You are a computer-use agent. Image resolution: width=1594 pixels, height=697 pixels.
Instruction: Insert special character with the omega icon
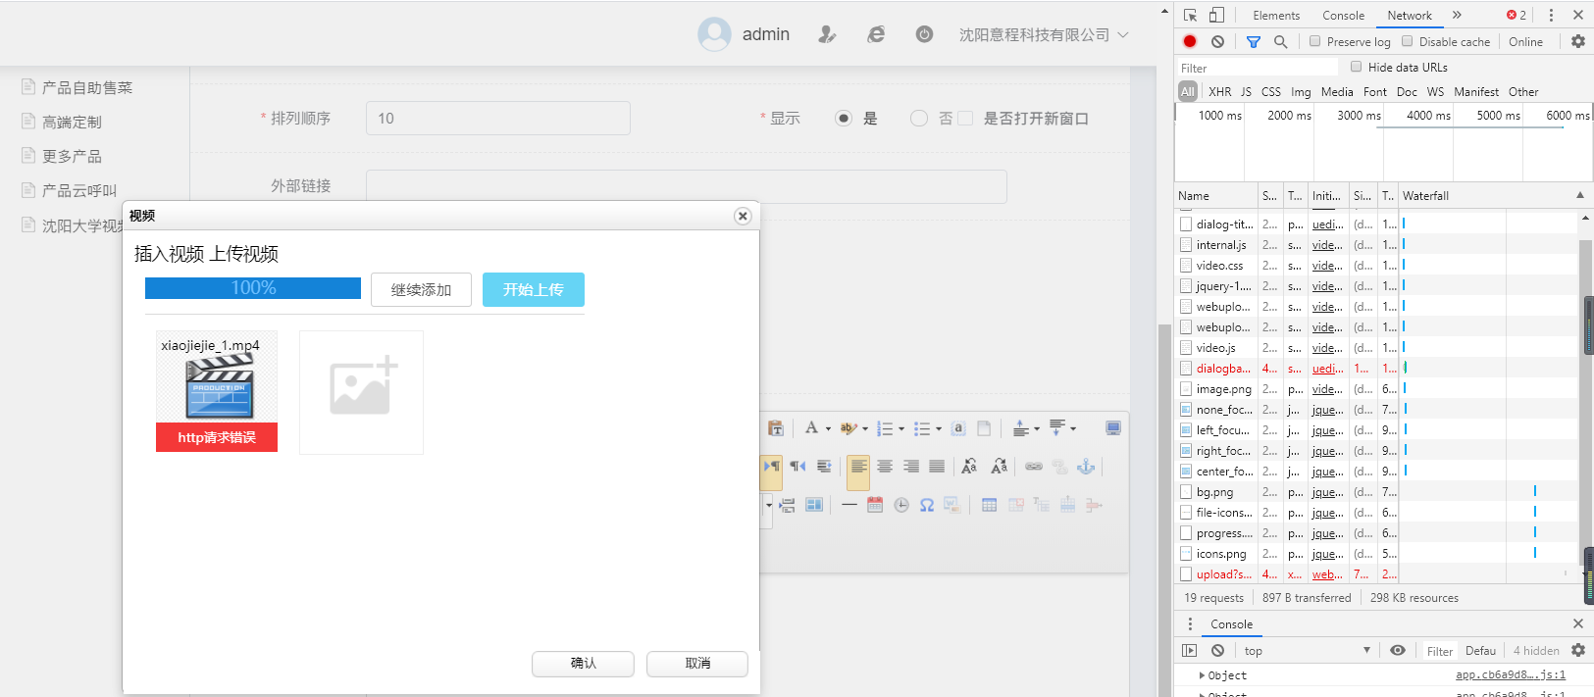(927, 505)
